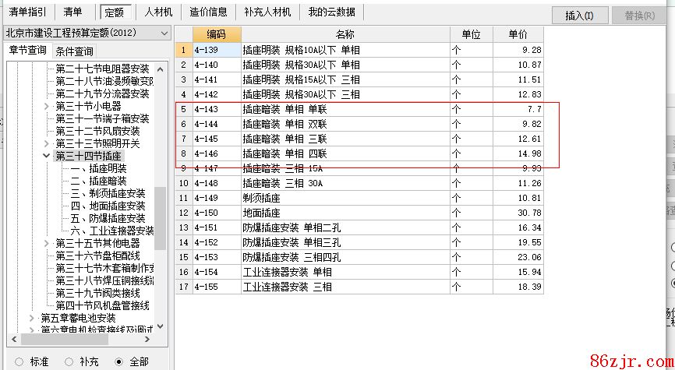
Task: Click the 插入(I) button
Action: [x=579, y=16]
